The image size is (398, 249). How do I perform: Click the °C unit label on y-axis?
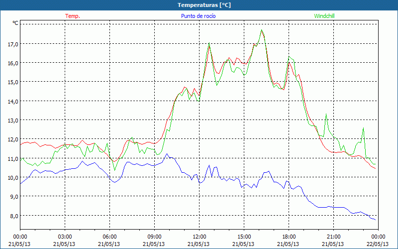click(x=15, y=23)
